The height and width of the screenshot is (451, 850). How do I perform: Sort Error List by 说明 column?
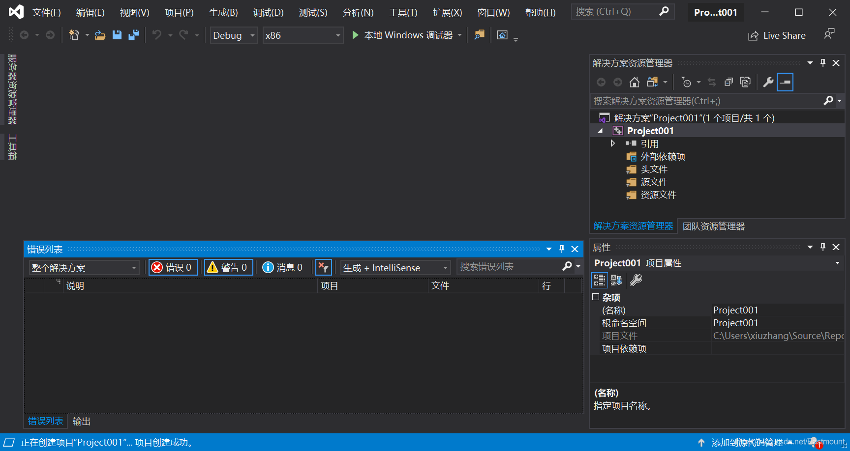click(191, 285)
